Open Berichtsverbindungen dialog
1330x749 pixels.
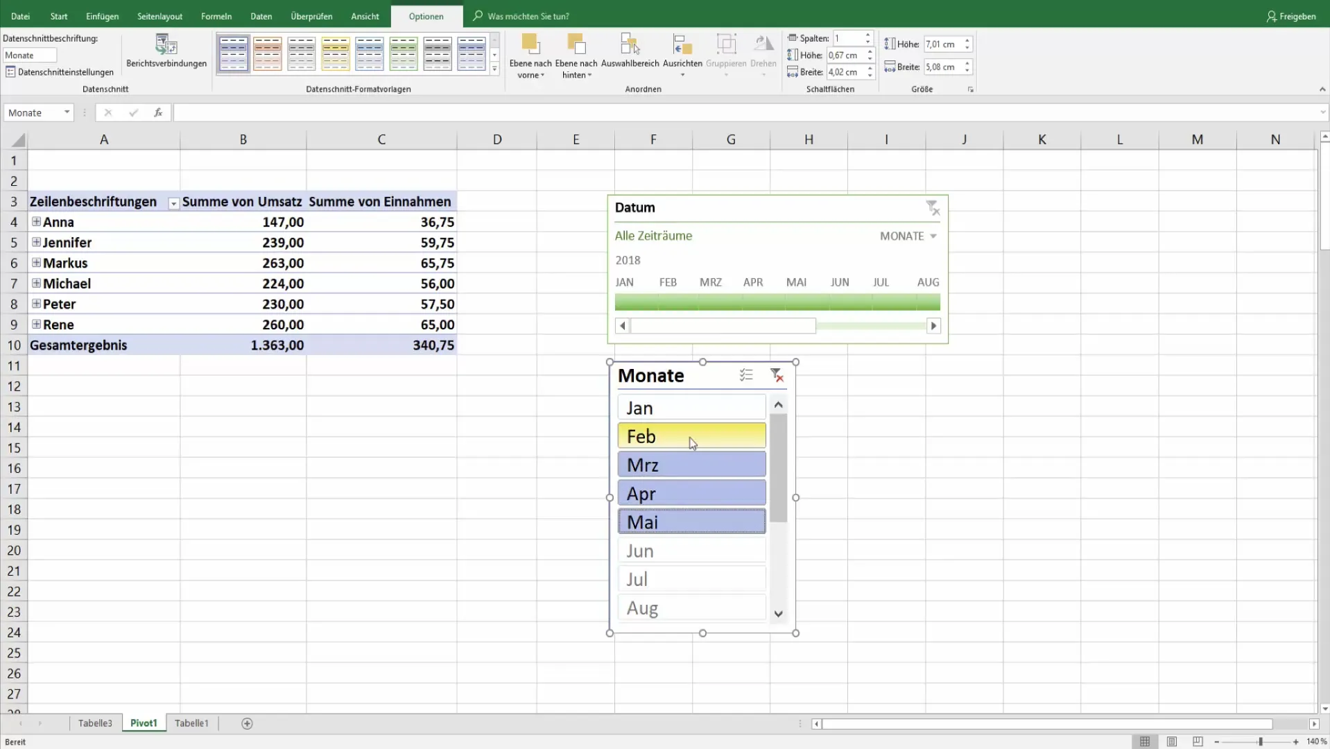click(x=166, y=52)
